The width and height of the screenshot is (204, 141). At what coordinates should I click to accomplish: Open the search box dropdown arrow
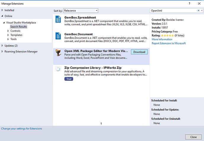202,11
